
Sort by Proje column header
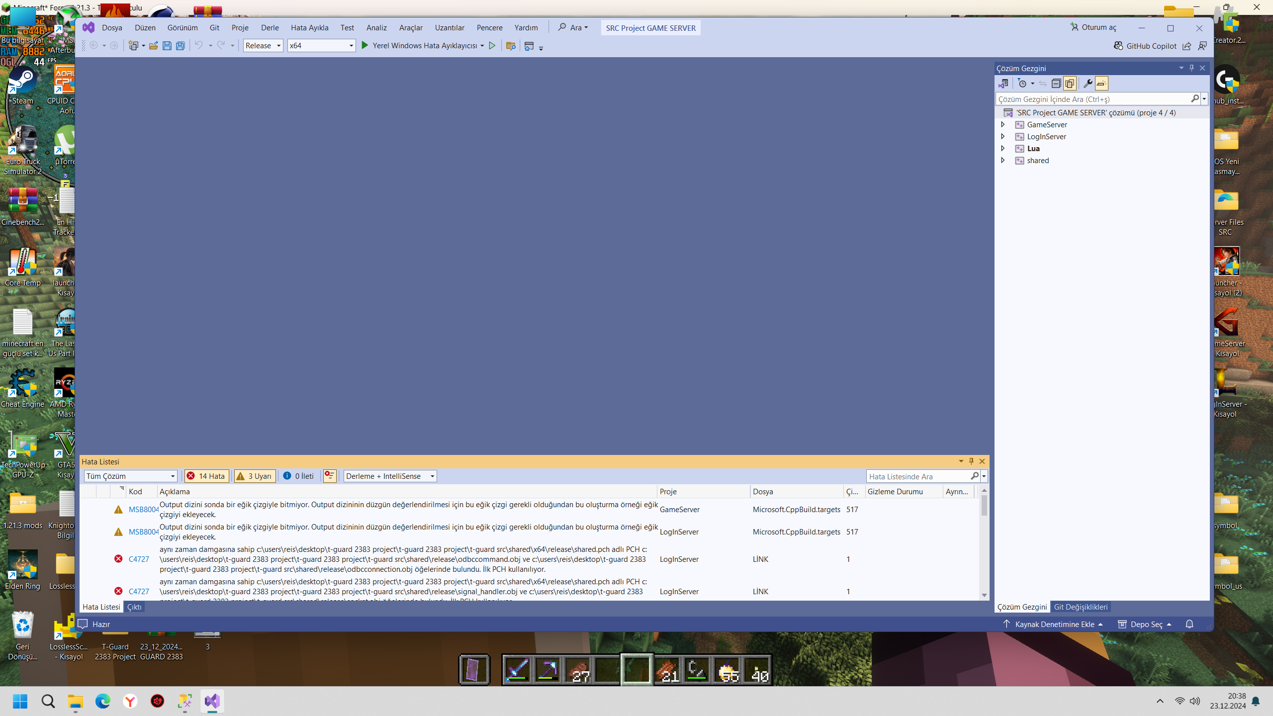tap(703, 491)
